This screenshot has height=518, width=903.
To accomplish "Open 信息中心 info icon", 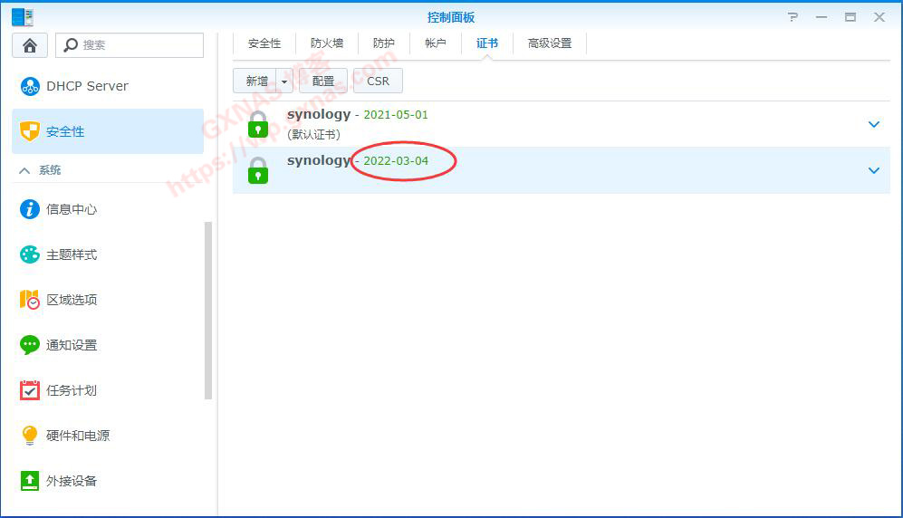I will [x=30, y=209].
